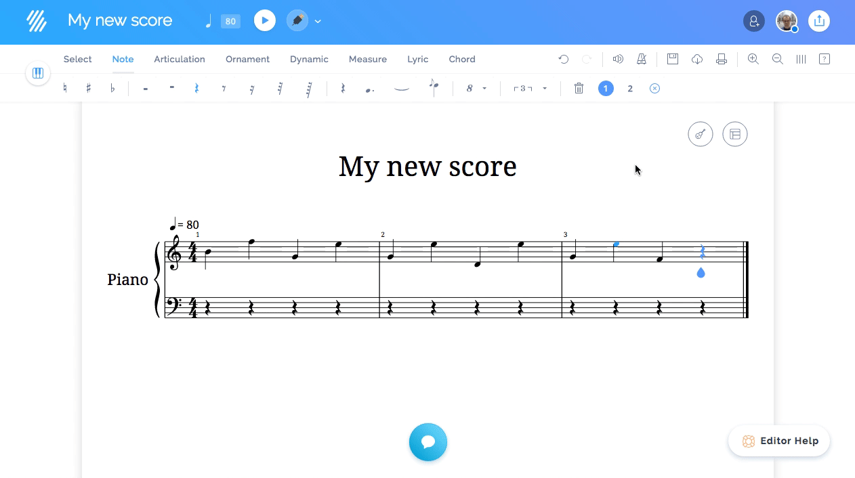Viewport: 855px width, 478px height.
Task: Click the Save icon
Action: coord(673,59)
